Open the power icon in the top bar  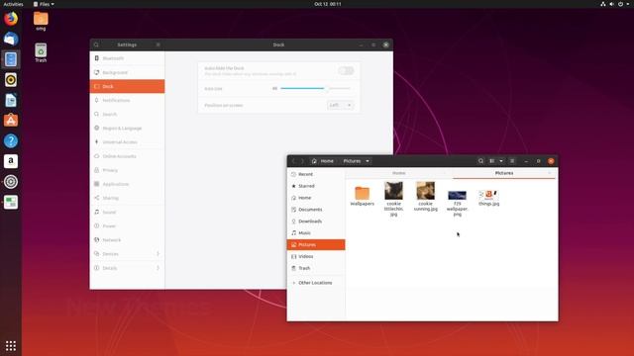pyautogui.click(x=620, y=4)
